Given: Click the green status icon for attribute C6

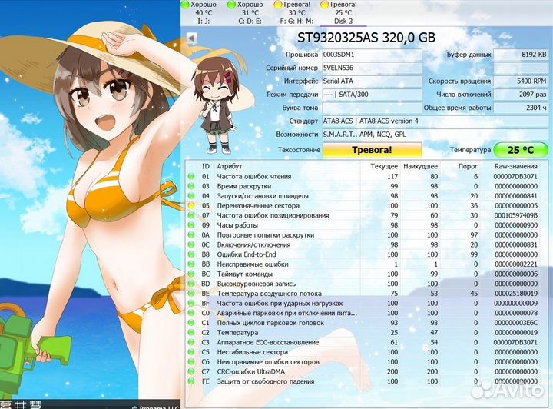Looking at the screenshot, I should (x=191, y=361).
